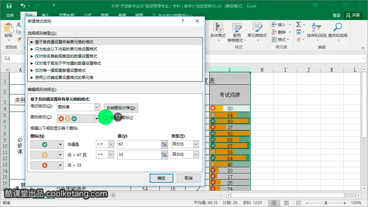
Task: Click 确定 OK button
Action: pos(161,178)
